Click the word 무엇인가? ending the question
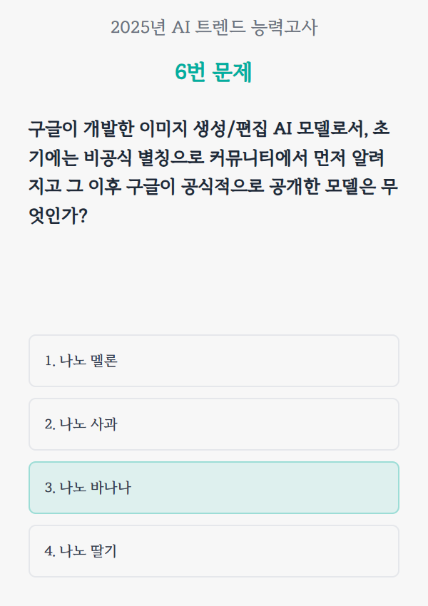428x606 pixels. point(57,215)
